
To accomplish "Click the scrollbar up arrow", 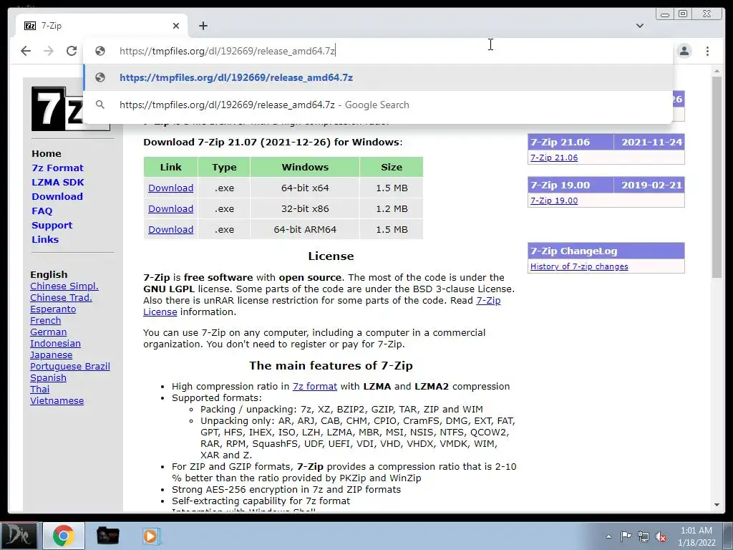I will point(717,71).
